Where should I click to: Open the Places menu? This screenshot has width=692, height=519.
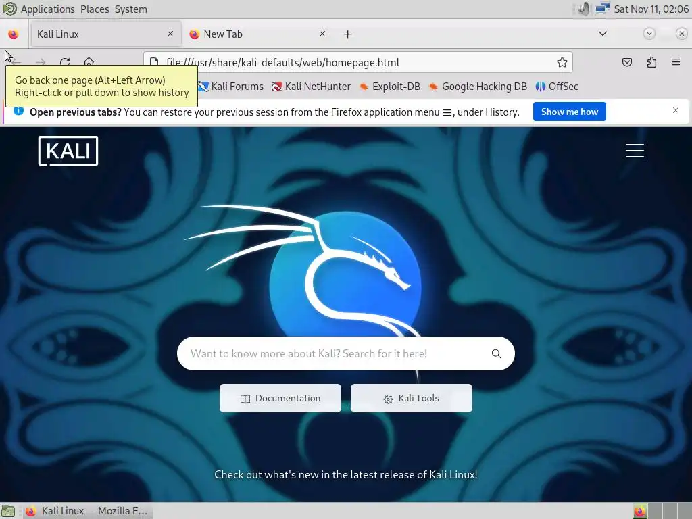(x=95, y=9)
